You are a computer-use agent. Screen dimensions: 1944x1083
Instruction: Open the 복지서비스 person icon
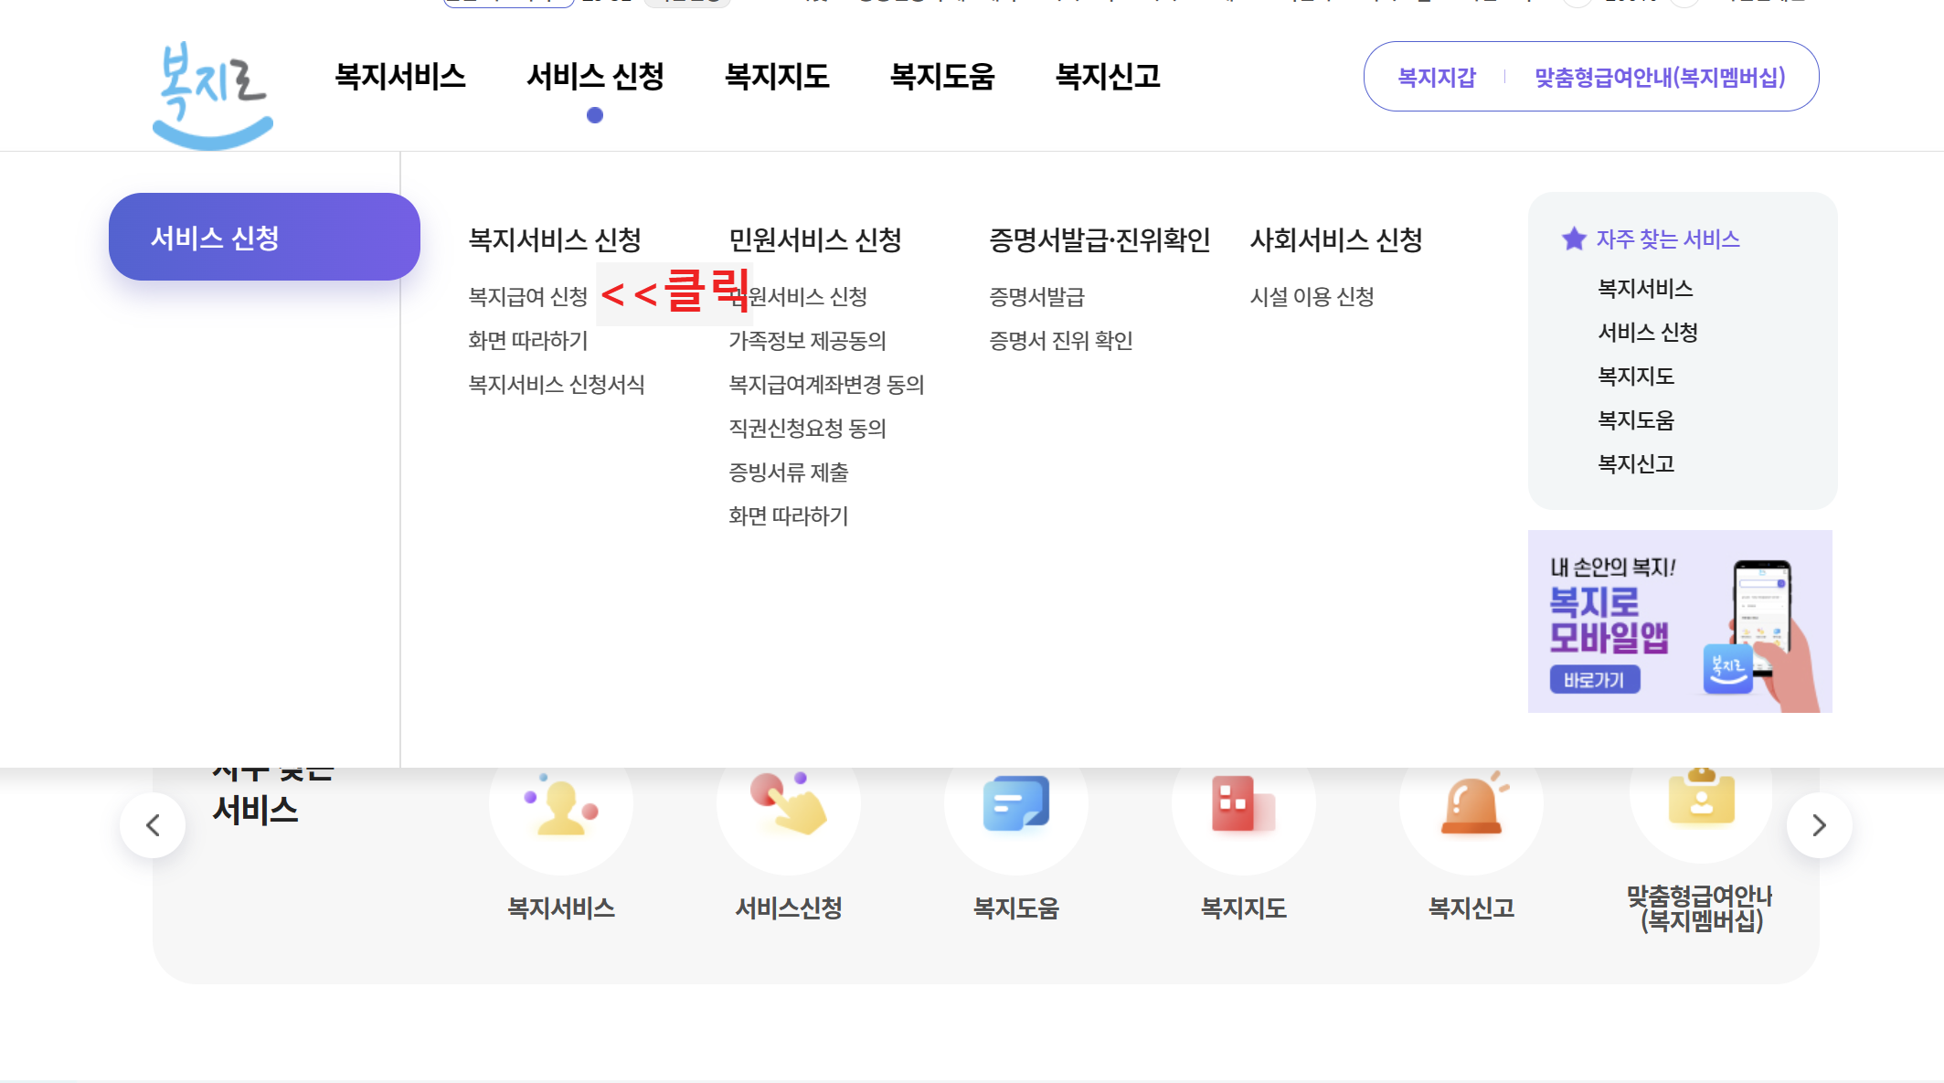coord(560,806)
